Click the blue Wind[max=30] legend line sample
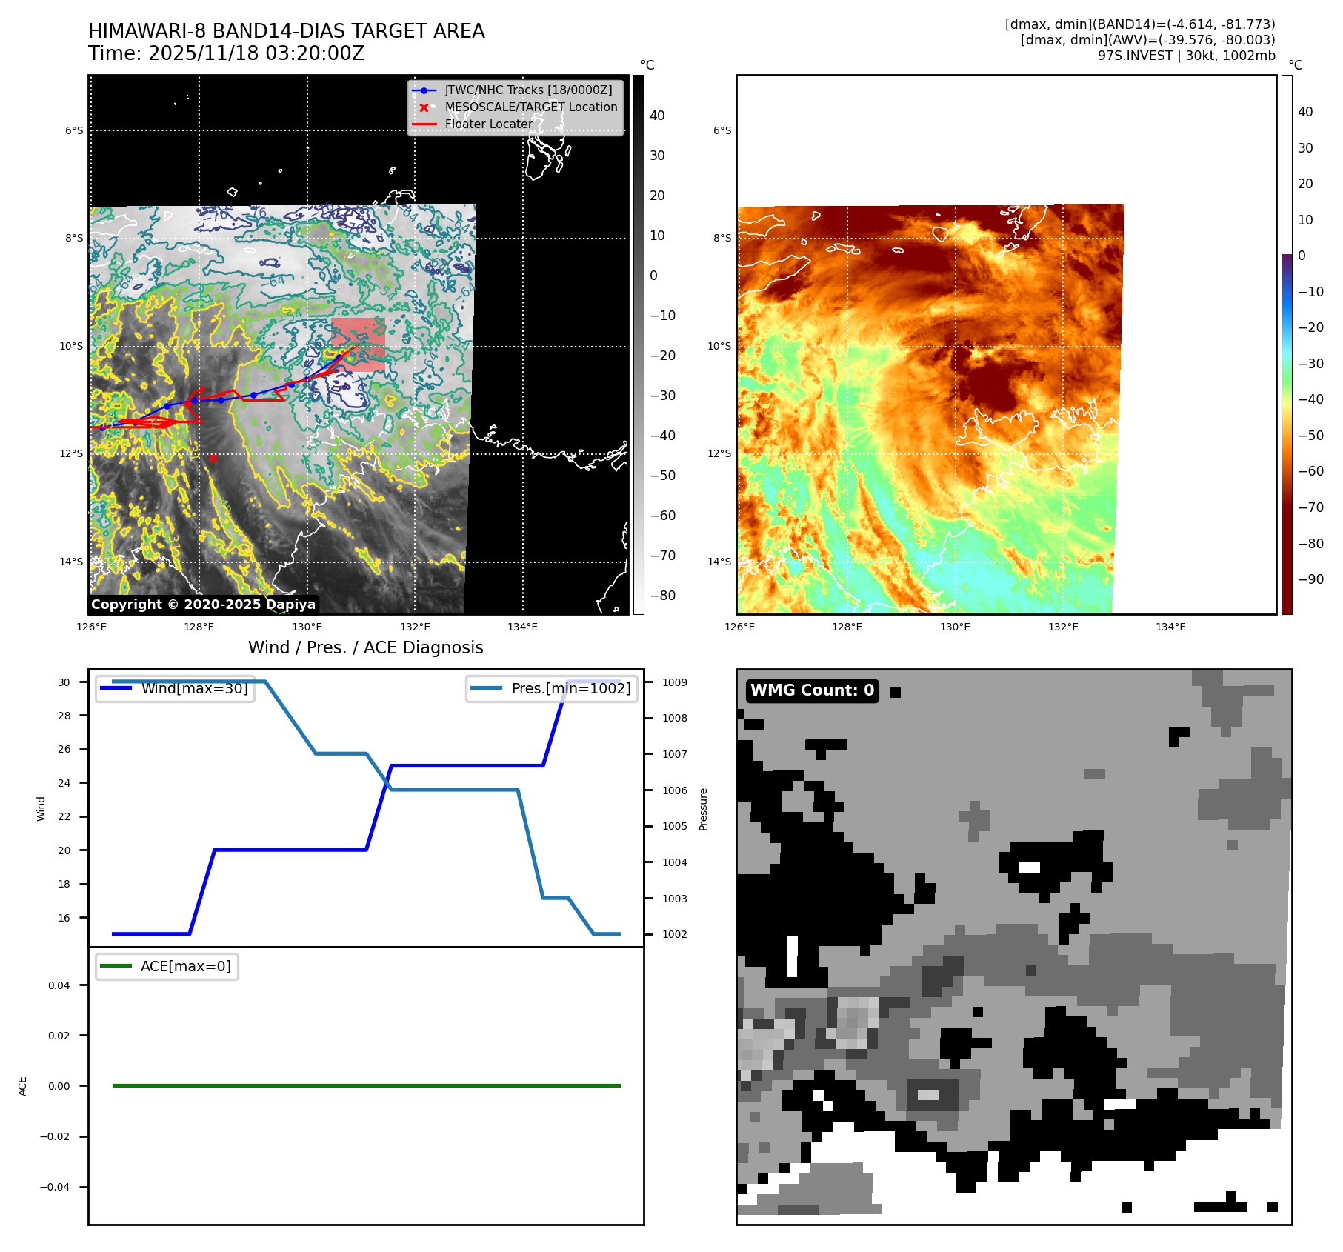 pos(116,688)
